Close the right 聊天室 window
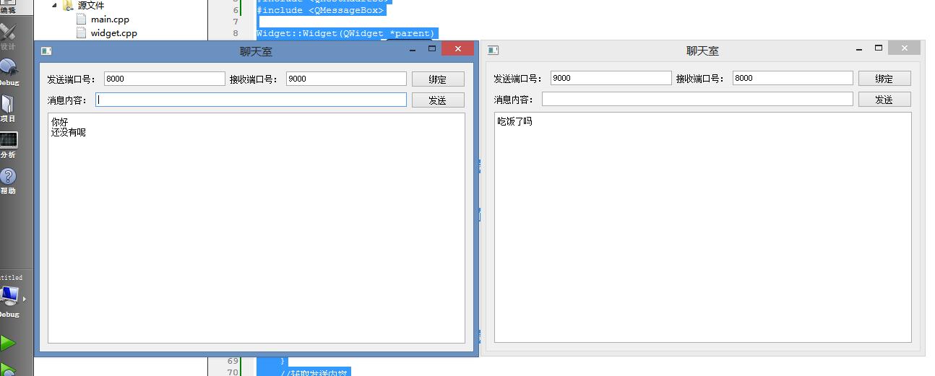This screenshot has height=376, width=935. click(x=904, y=48)
